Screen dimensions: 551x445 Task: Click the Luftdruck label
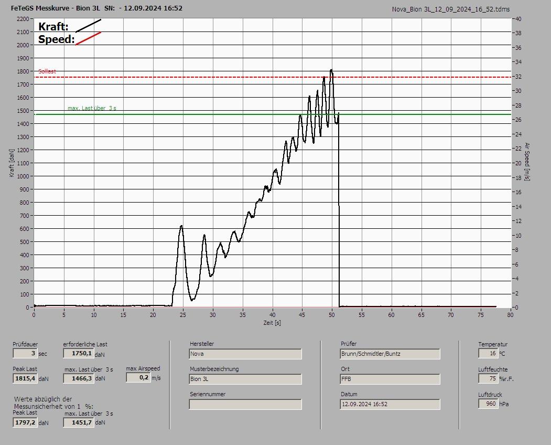[490, 395]
